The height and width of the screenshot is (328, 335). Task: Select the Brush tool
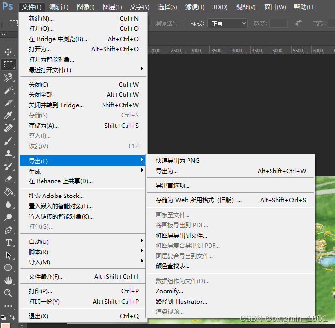[8, 141]
